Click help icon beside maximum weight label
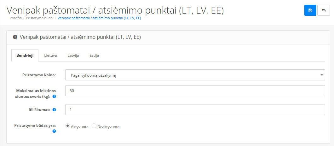This screenshot has width=334, height=146. (54, 96)
